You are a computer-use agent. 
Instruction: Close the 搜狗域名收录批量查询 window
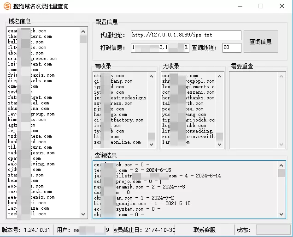(282, 6)
